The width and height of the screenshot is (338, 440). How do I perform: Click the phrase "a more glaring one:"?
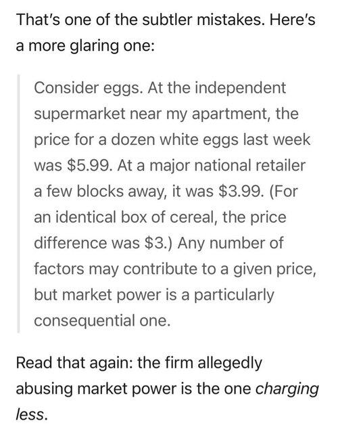tap(85, 46)
